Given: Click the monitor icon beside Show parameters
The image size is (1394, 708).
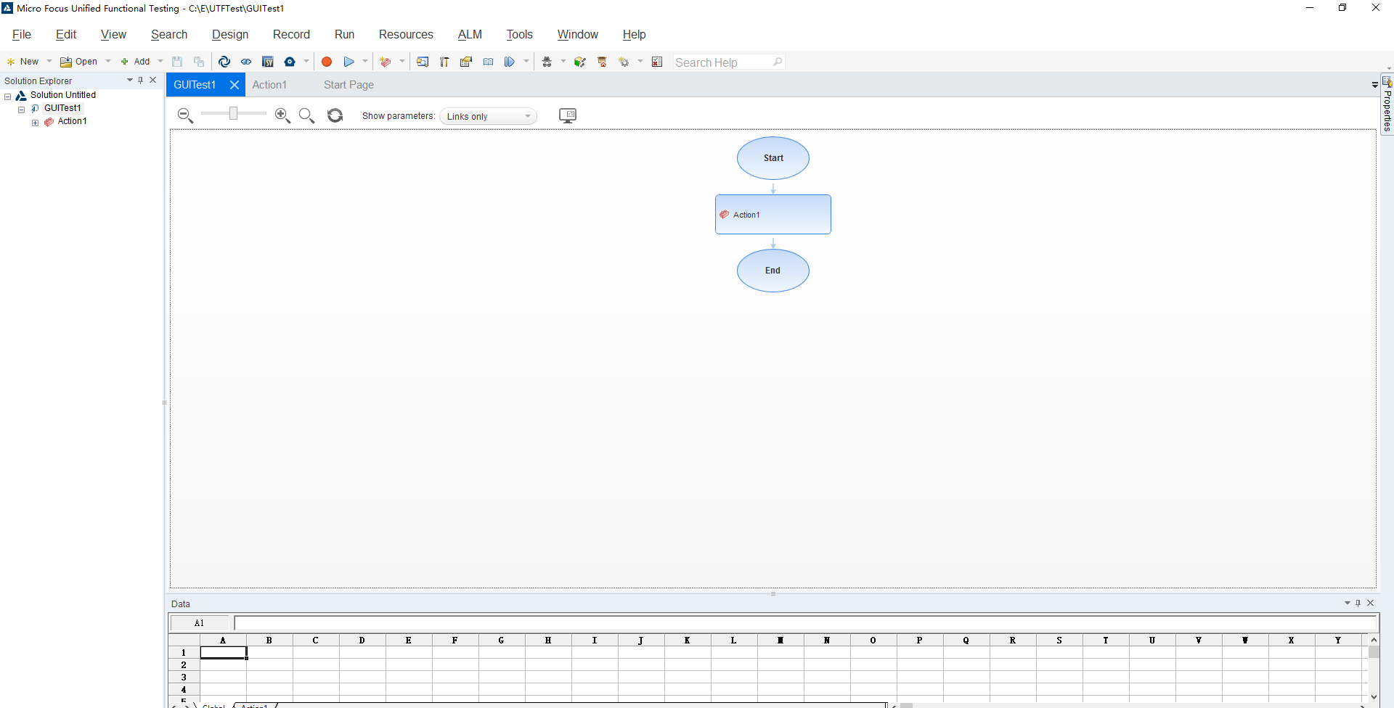Looking at the screenshot, I should point(568,115).
